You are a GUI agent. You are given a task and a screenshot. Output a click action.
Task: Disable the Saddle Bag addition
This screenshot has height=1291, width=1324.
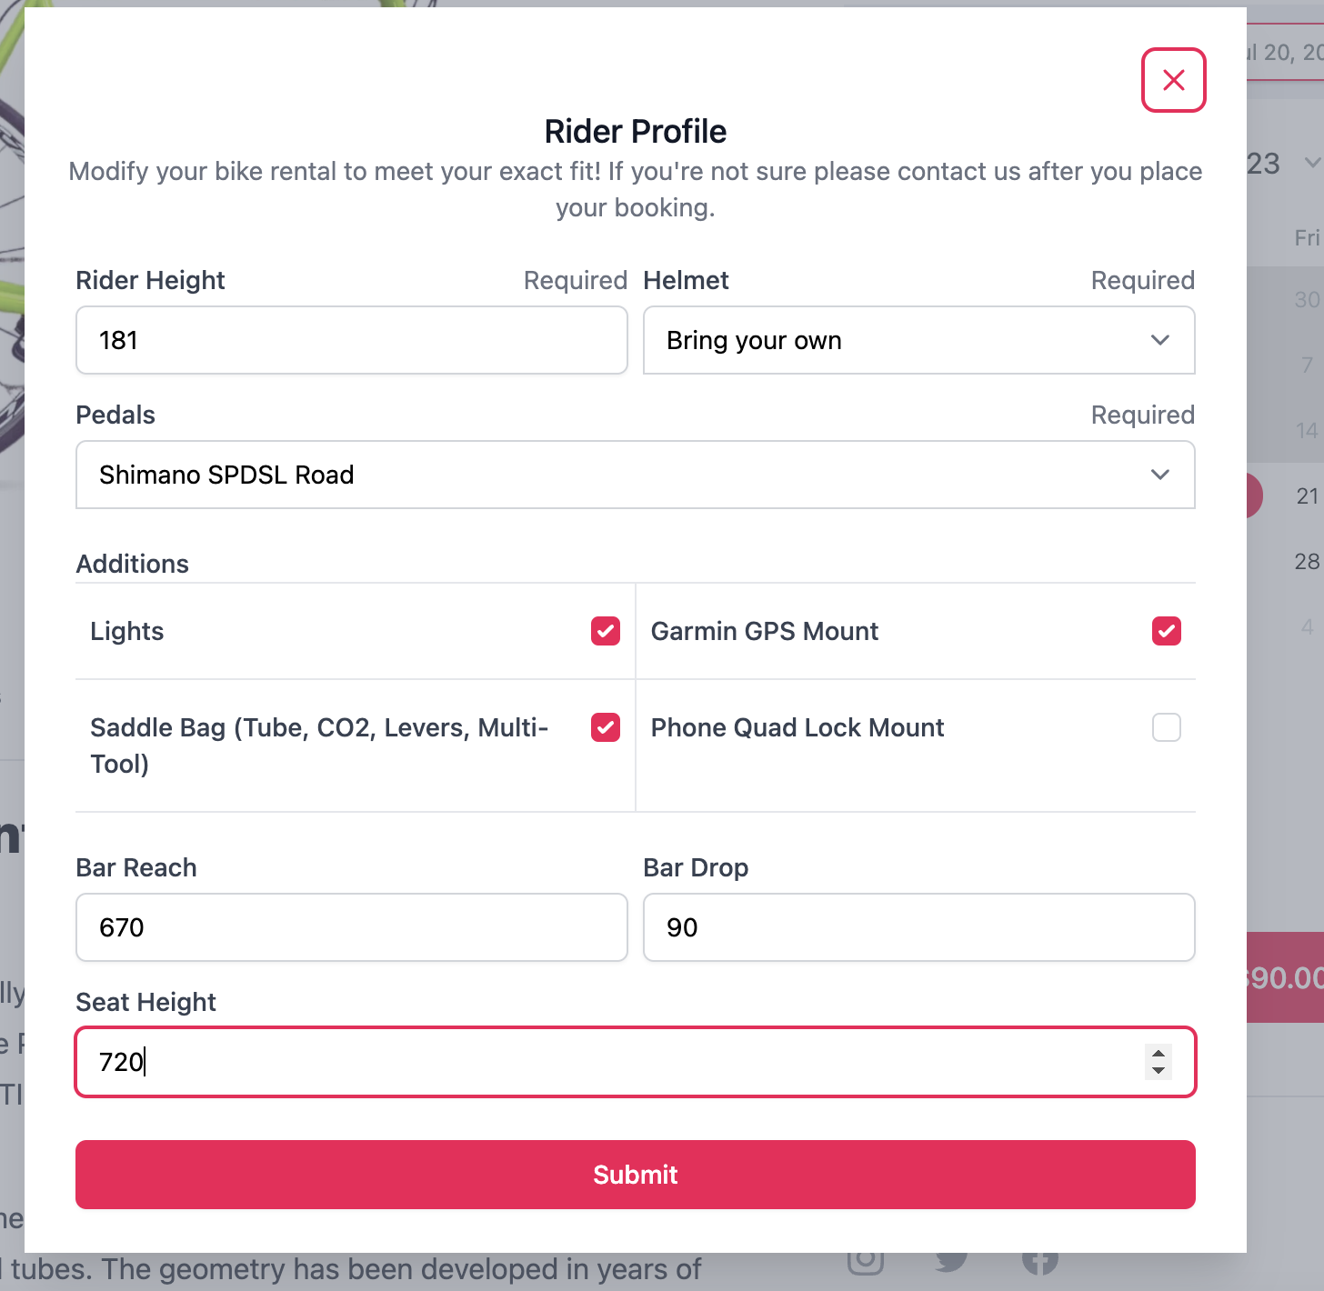coord(606,727)
